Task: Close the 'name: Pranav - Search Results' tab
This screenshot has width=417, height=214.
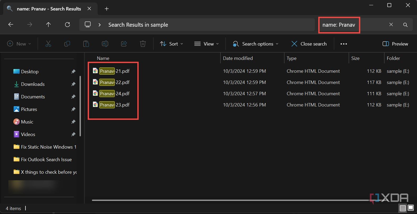Action: click(89, 9)
